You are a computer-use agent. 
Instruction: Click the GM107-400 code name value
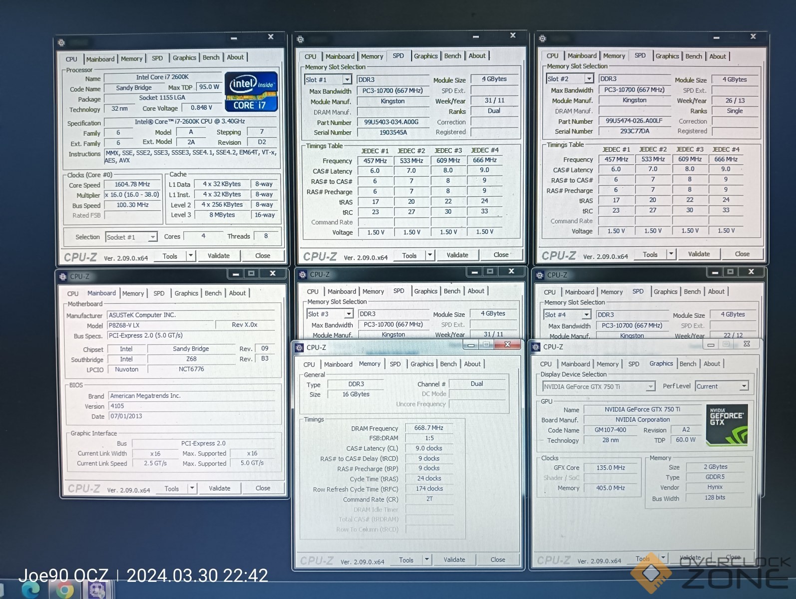(x=610, y=430)
